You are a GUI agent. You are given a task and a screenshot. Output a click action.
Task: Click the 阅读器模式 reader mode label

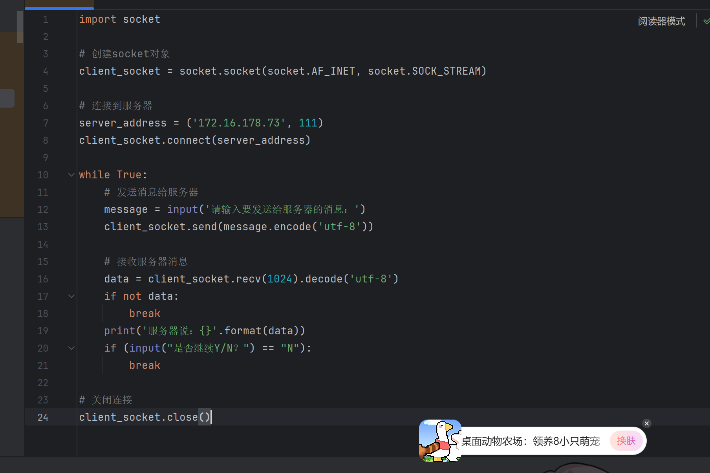[x=661, y=21]
